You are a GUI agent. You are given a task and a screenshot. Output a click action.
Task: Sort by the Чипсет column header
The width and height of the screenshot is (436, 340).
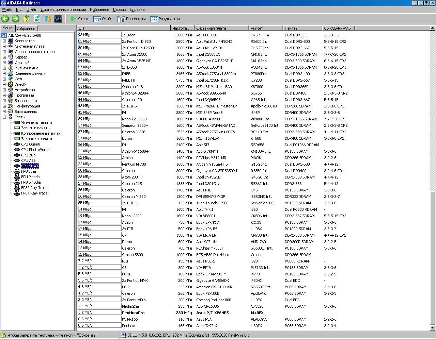[266, 28]
